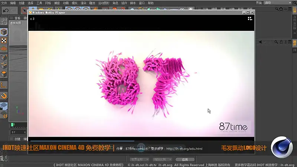
Task: Open the 网格 menu
Action: [x=48, y=3]
